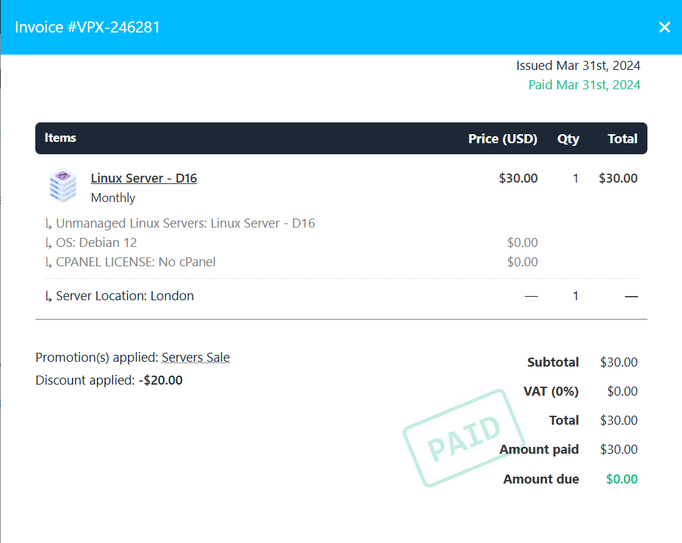The height and width of the screenshot is (543, 682).
Task: Click the Linux Server stack icon
Action: (x=63, y=186)
